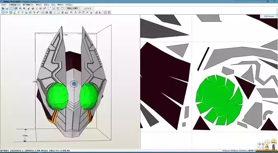278x153 pixels.
Task: Open the 帮助(H) menu
Action: point(60,5)
